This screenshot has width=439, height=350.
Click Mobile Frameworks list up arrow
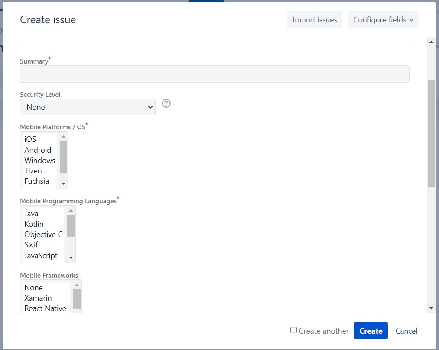(77, 285)
